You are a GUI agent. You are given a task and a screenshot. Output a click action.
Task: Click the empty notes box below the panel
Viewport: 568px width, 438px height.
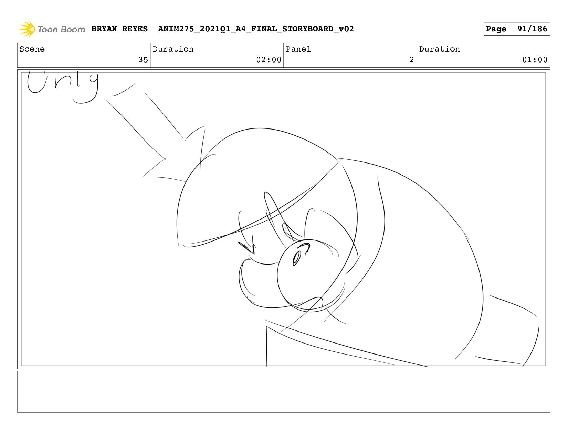283,391
